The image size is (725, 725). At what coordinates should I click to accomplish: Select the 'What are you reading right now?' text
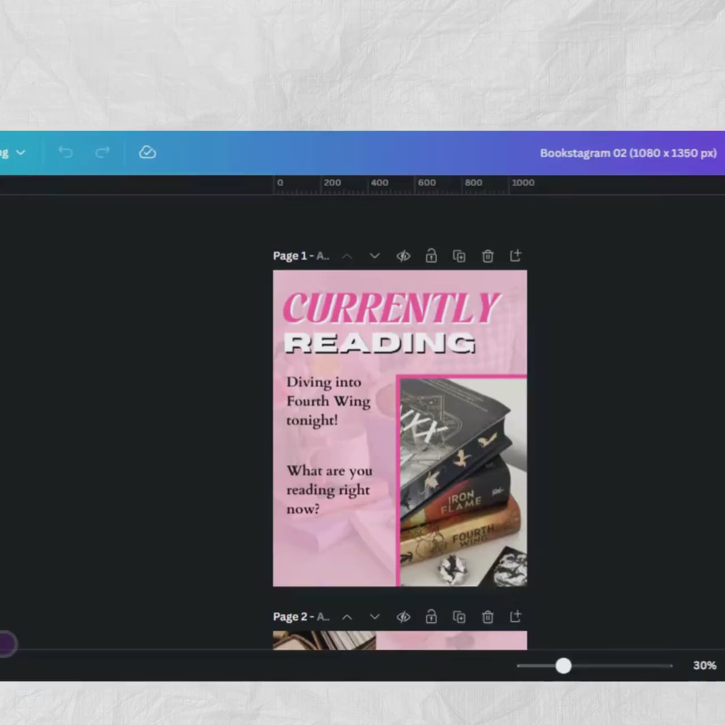(x=329, y=489)
